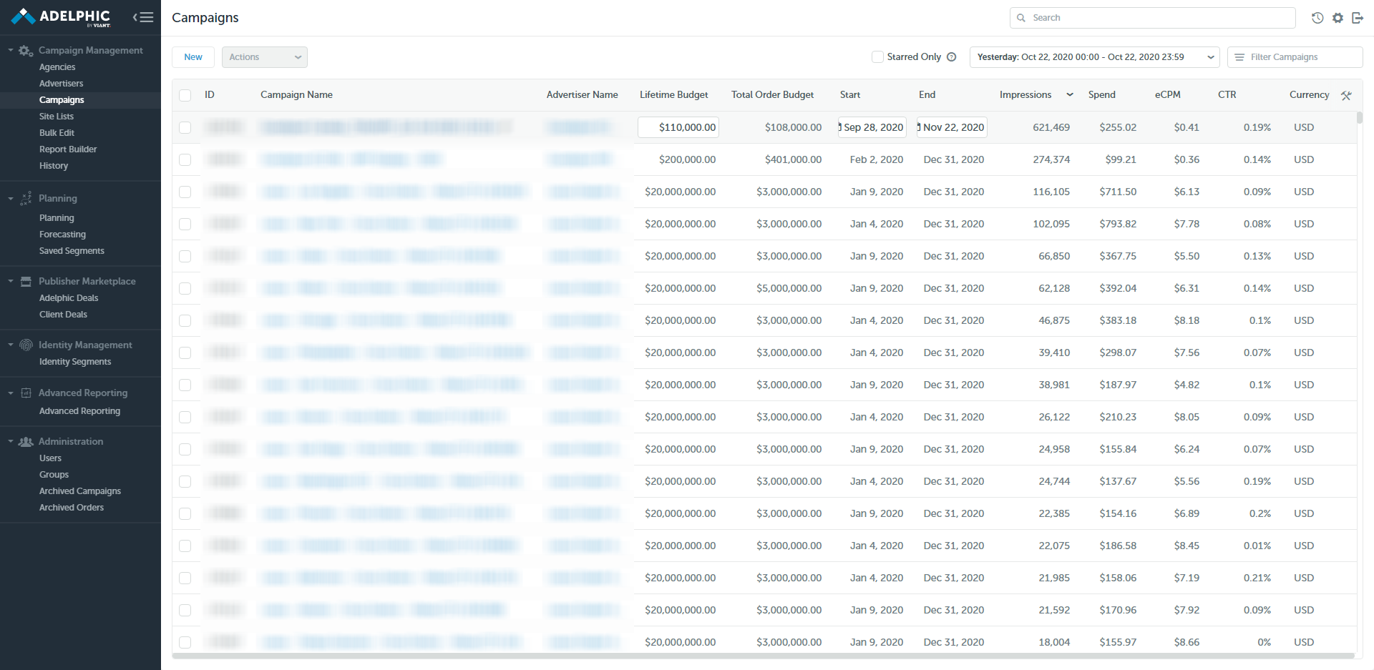Image resolution: width=1374 pixels, height=670 pixels.
Task: Open Groups under Administration
Action: [x=54, y=475]
